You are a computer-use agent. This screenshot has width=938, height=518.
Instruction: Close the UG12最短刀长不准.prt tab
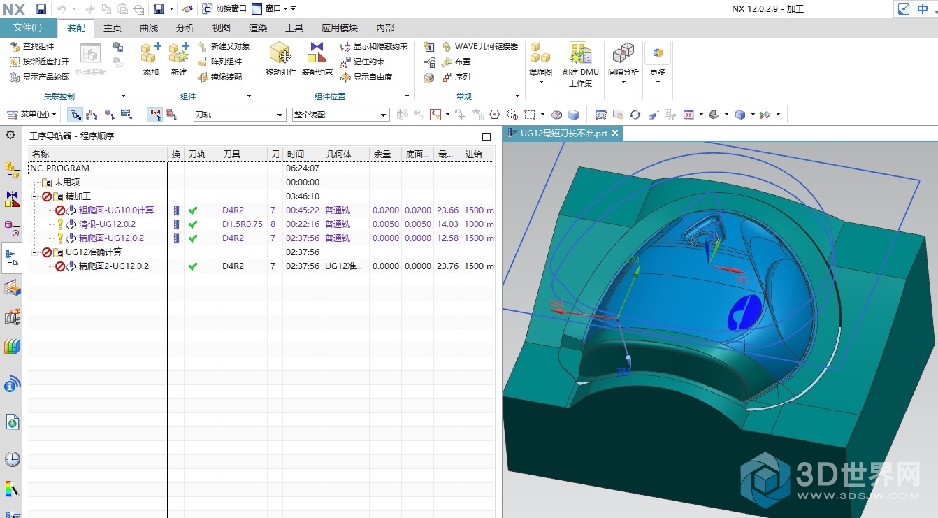[614, 133]
